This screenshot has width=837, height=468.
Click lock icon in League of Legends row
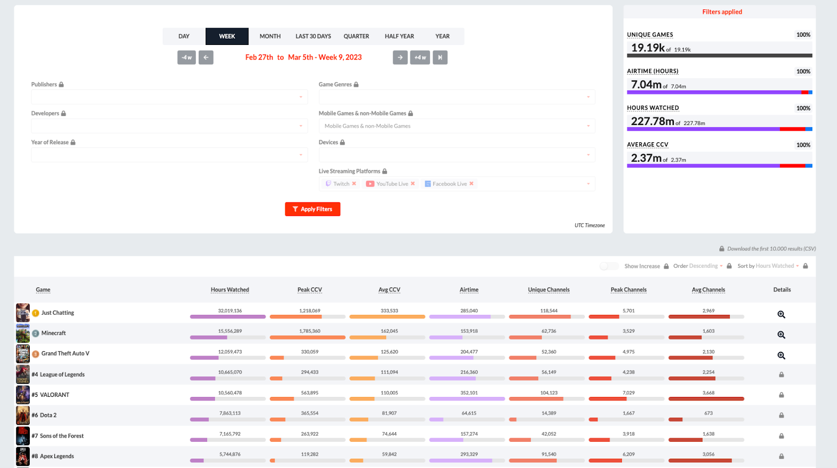click(782, 374)
